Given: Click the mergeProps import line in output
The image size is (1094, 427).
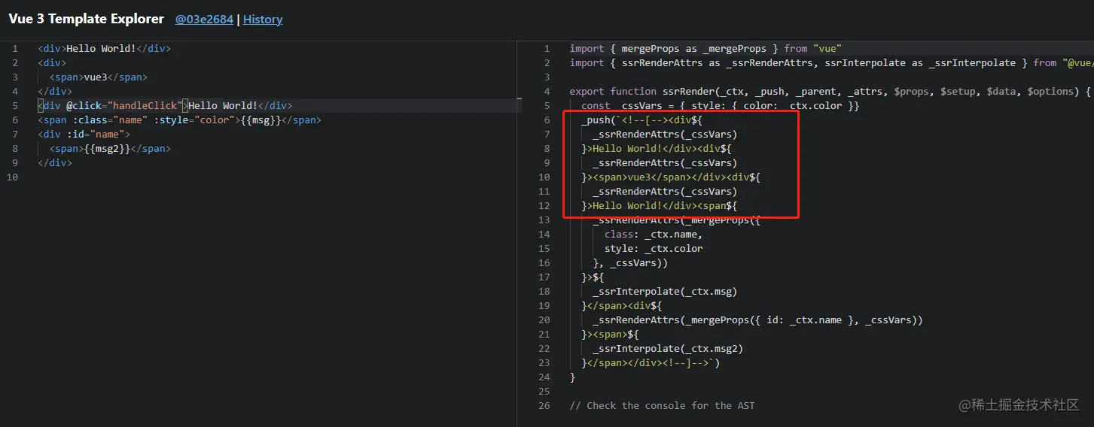Looking at the screenshot, I should [x=705, y=49].
